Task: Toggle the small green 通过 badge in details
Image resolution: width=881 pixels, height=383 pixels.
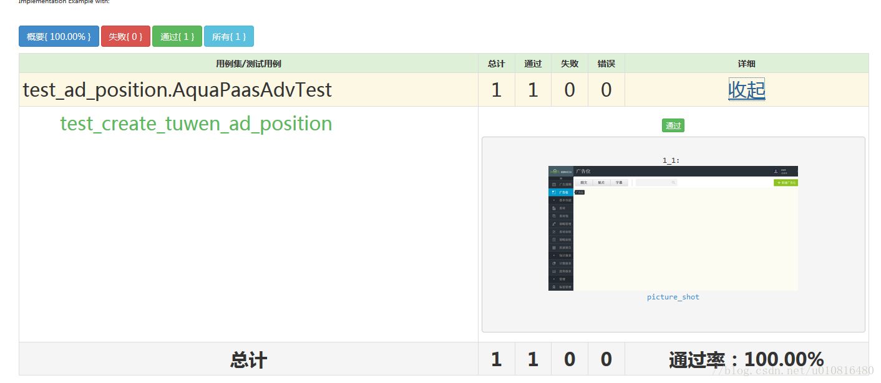Action: click(673, 126)
